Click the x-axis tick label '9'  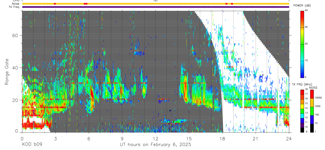point(122,139)
